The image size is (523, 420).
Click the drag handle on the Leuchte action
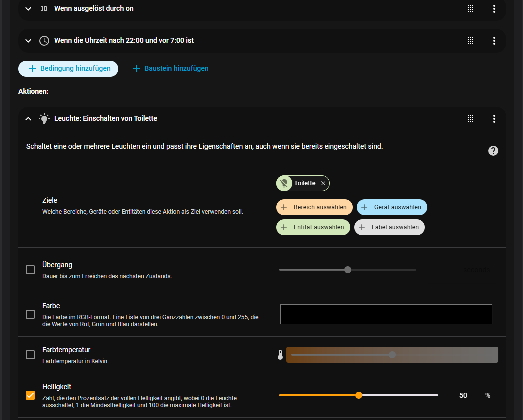470,119
